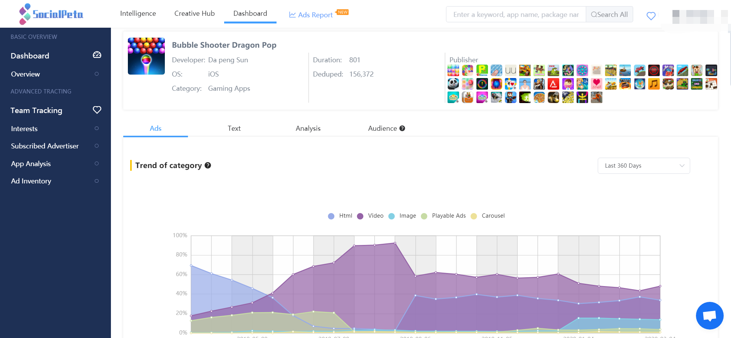
Task: Click the blurred user profile area
Action: (x=693, y=17)
